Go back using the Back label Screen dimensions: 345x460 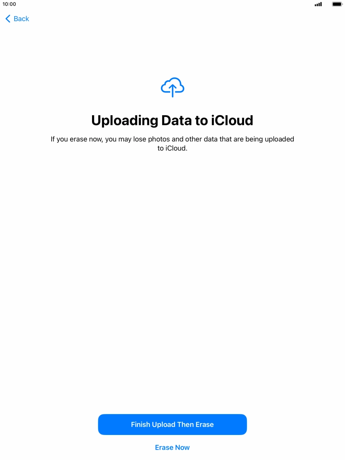pyautogui.click(x=22, y=19)
